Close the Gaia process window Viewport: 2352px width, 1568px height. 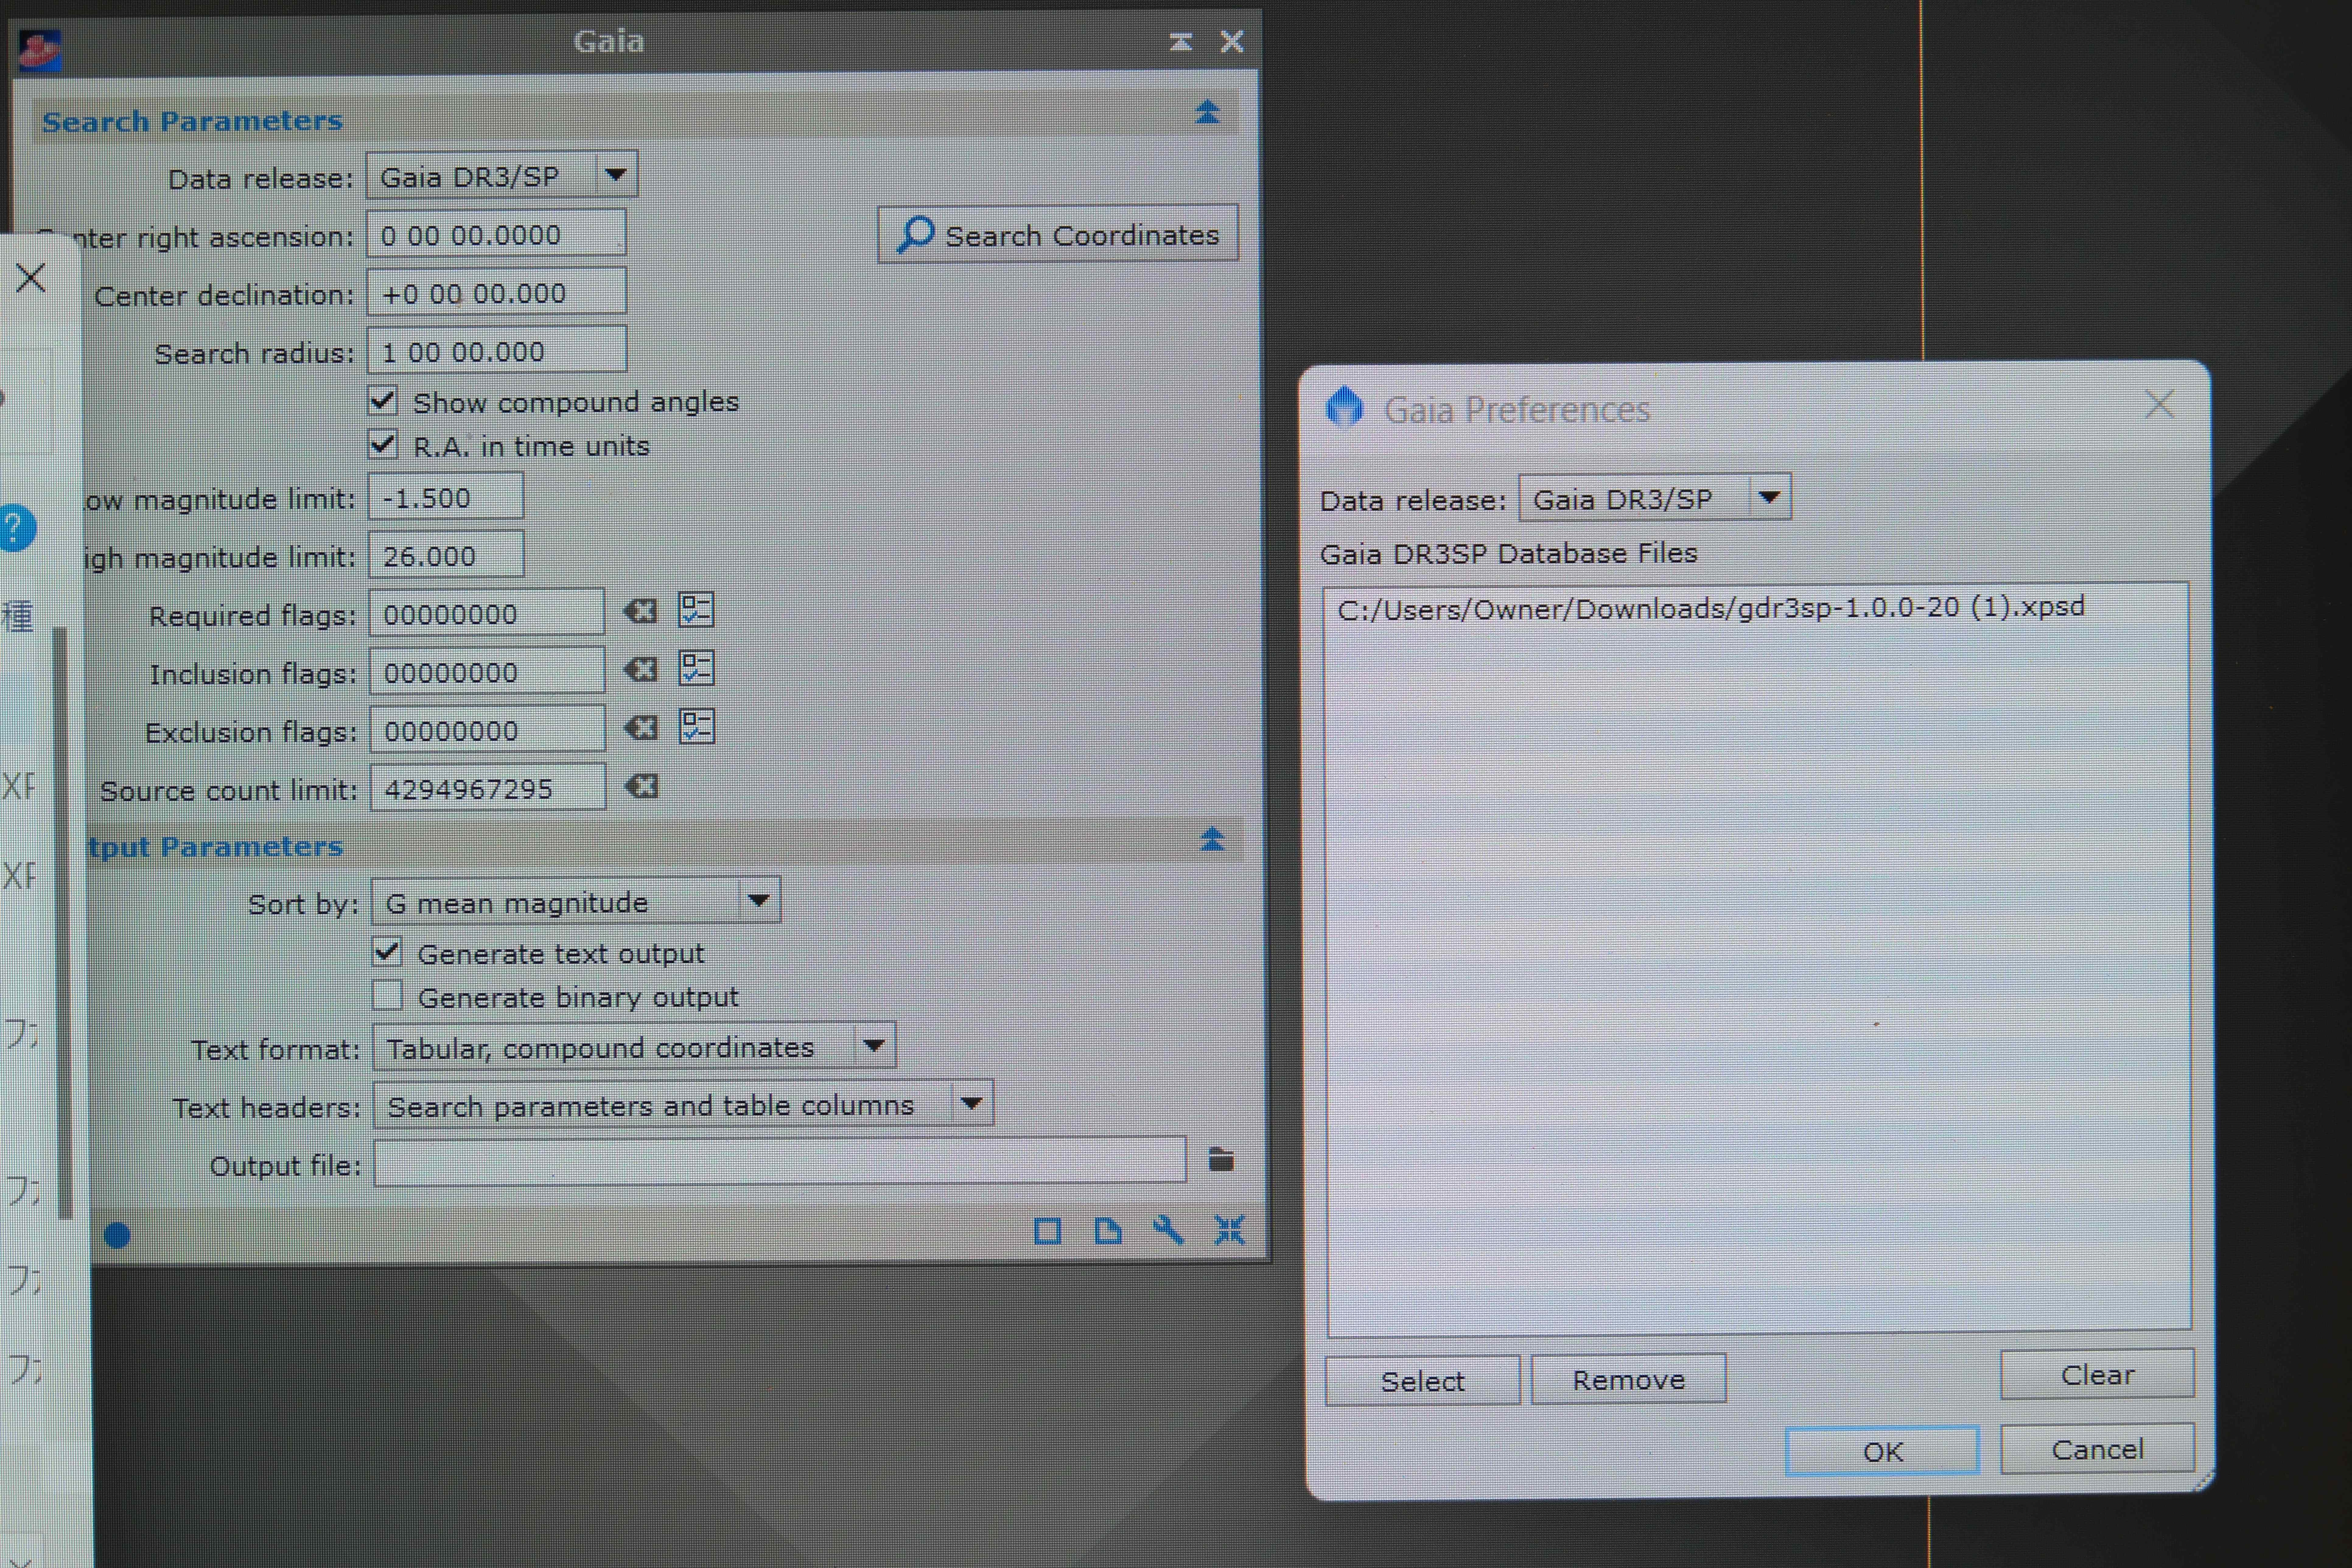pos(1232,41)
